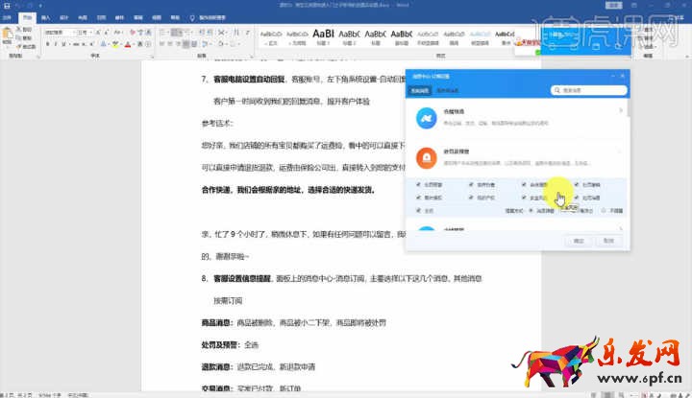692x398 pixels.
Task: Click the save icon in the title bar
Action: point(5,5)
